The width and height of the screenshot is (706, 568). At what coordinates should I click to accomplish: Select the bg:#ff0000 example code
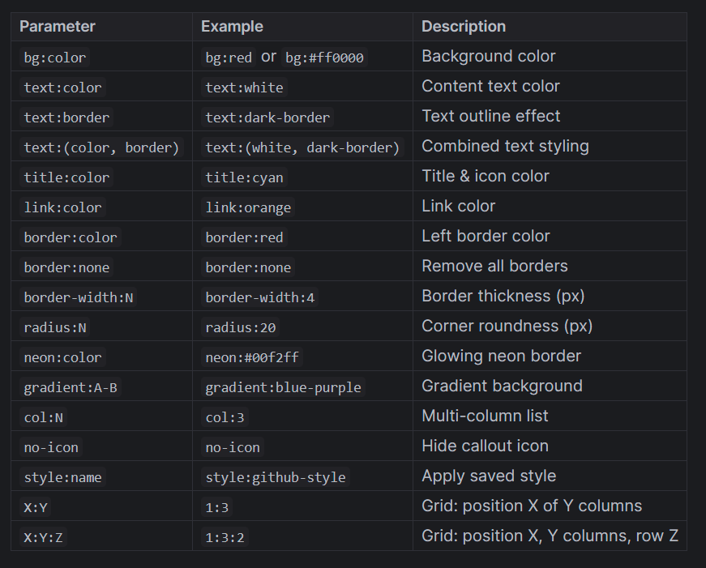point(324,58)
